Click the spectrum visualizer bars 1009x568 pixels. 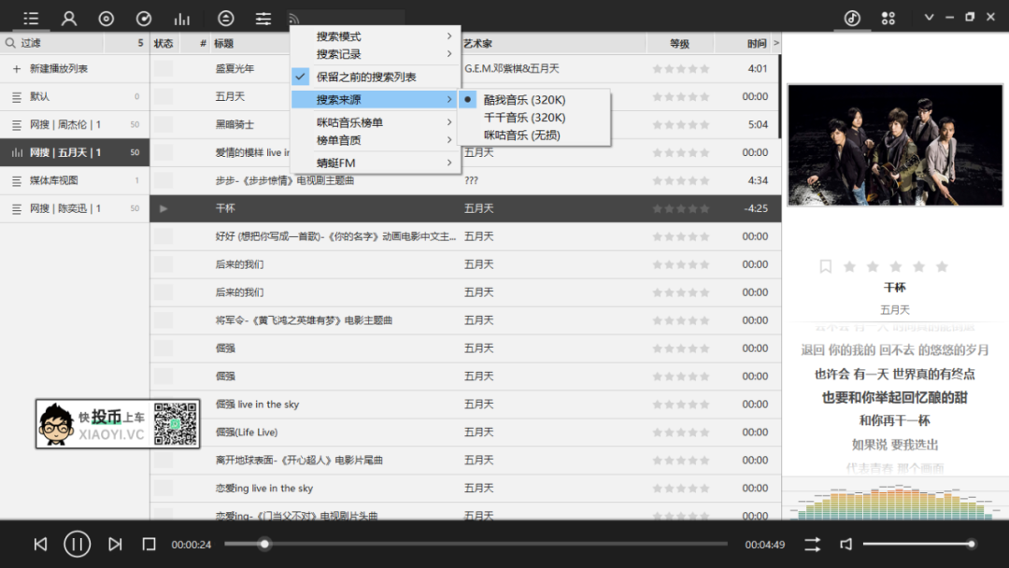click(x=895, y=503)
